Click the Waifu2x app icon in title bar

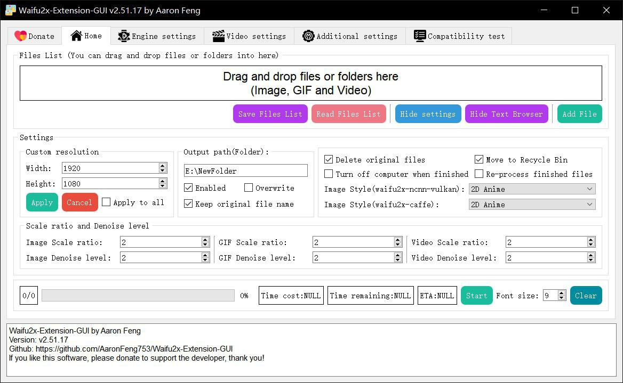[x=11, y=10]
